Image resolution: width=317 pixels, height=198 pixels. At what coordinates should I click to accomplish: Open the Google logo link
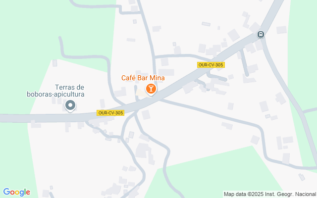click(x=17, y=192)
